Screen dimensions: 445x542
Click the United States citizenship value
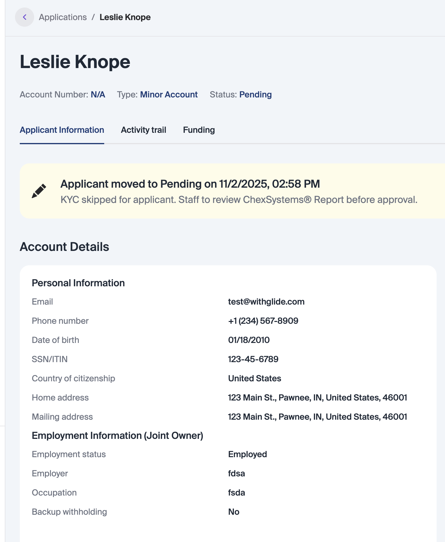pos(255,379)
